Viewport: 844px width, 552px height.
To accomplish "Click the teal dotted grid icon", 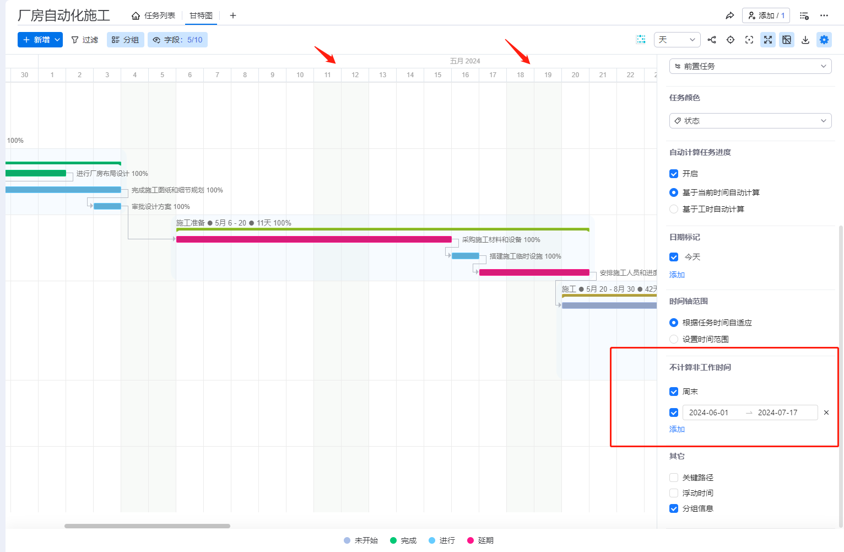I will point(641,40).
